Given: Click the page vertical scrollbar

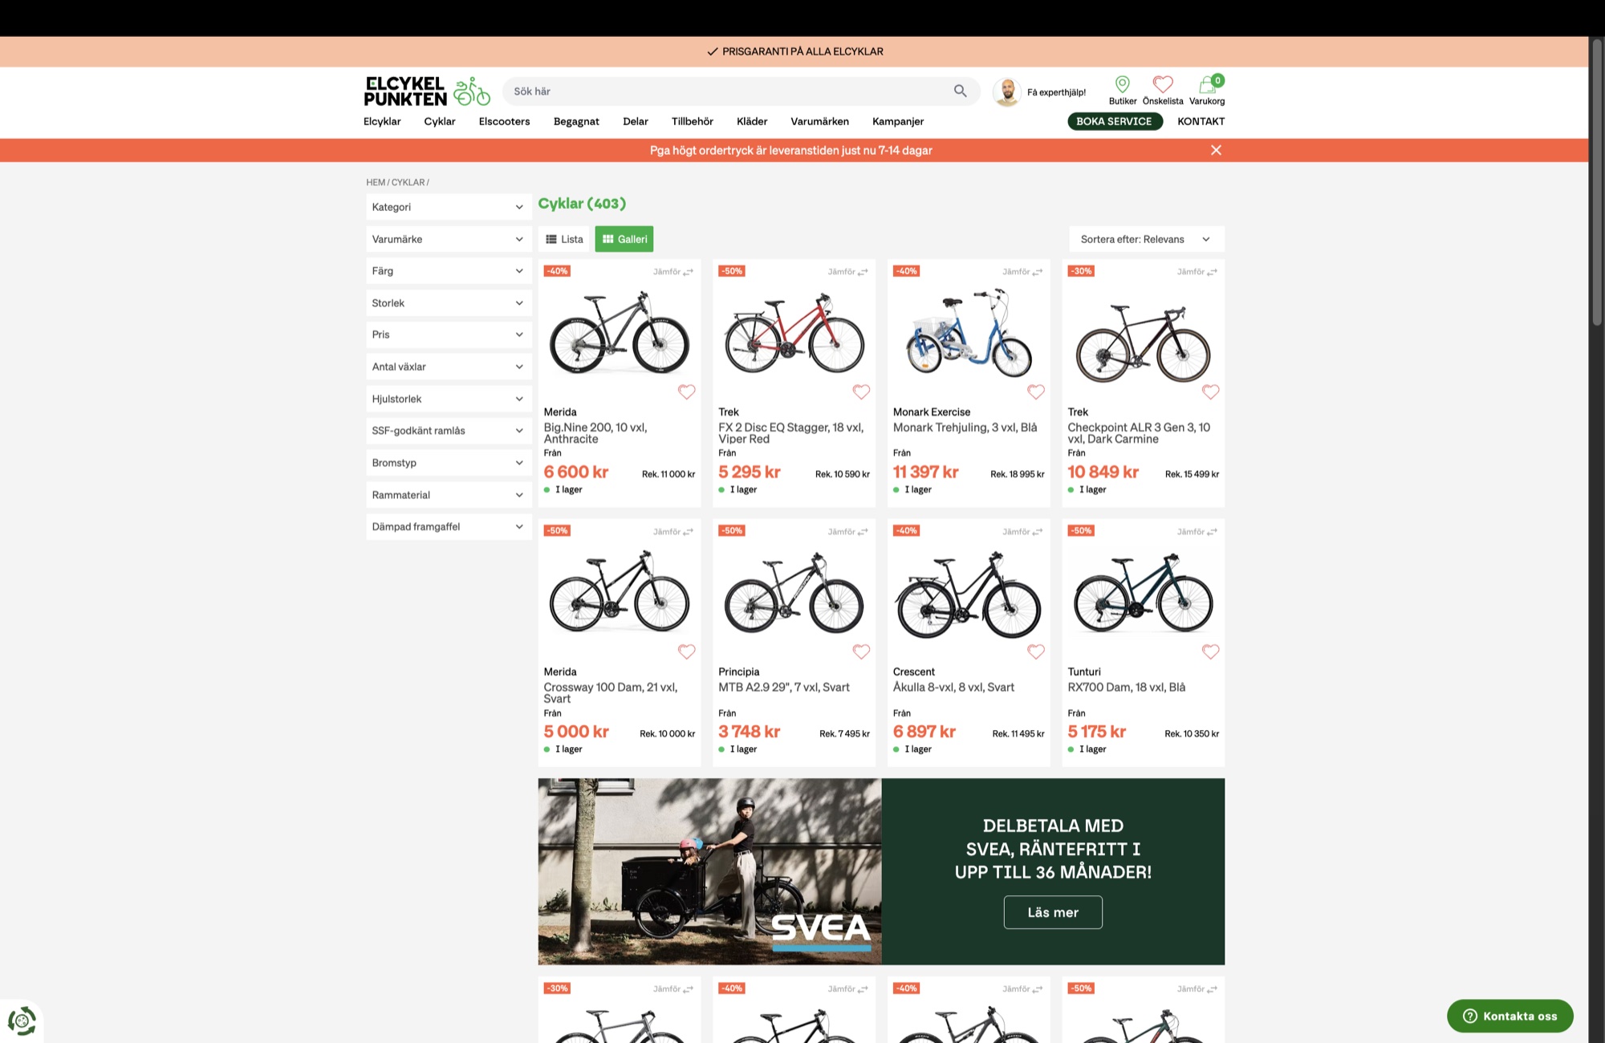Looking at the screenshot, I should (x=1597, y=183).
